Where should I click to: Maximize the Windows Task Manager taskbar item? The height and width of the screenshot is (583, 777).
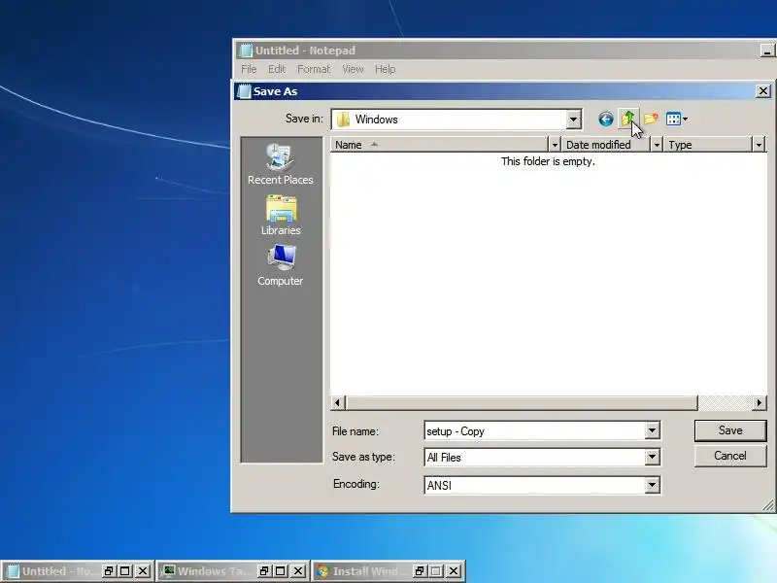point(281,571)
